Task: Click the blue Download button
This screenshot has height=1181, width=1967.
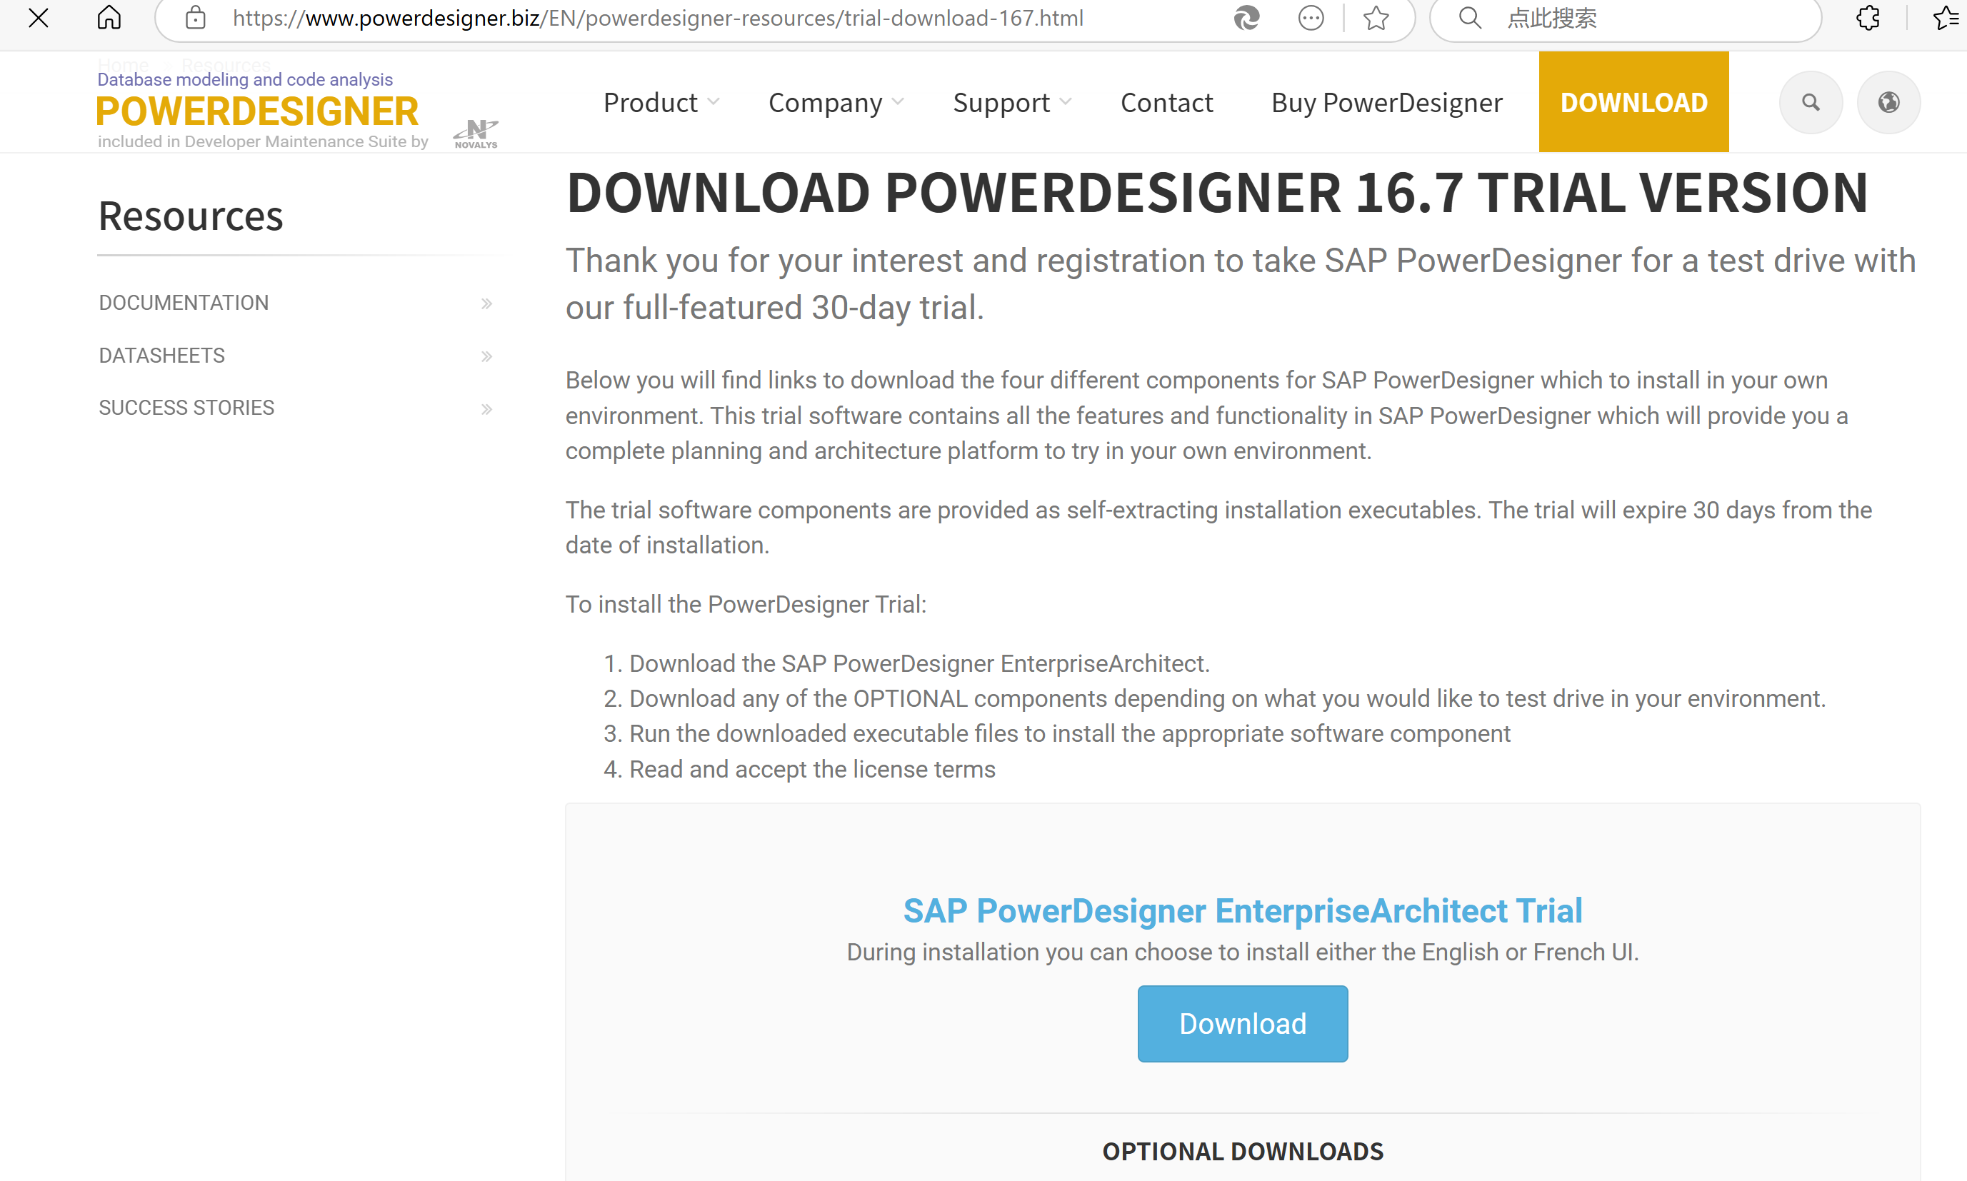Action: coord(1242,1023)
